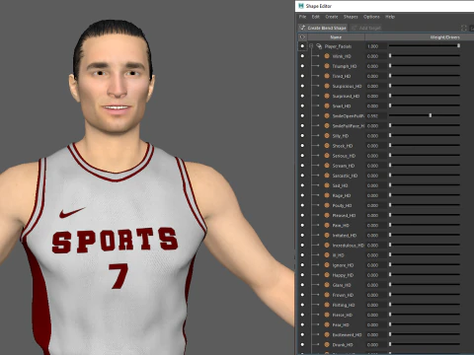Toggle visibility of the Player_Facials group

302,46
